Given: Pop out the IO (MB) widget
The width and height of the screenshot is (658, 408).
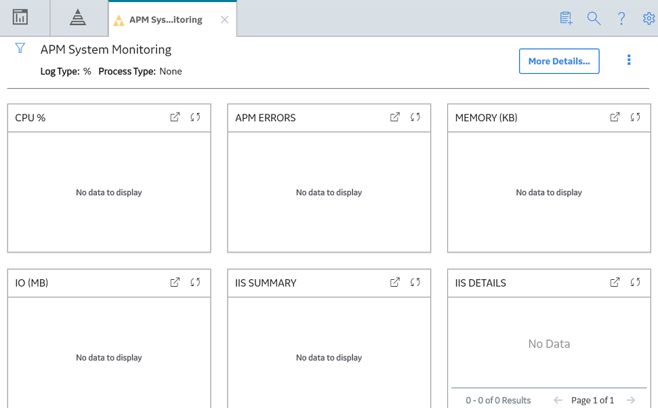Looking at the screenshot, I should pyautogui.click(x=175, y=282).
